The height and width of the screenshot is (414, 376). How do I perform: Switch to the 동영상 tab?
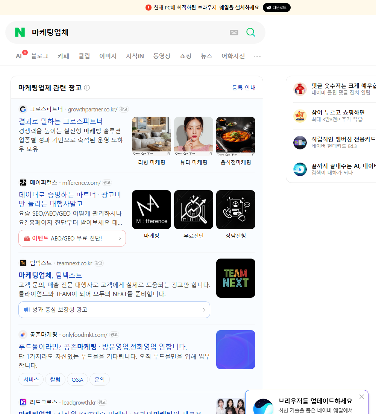point(162,56)
